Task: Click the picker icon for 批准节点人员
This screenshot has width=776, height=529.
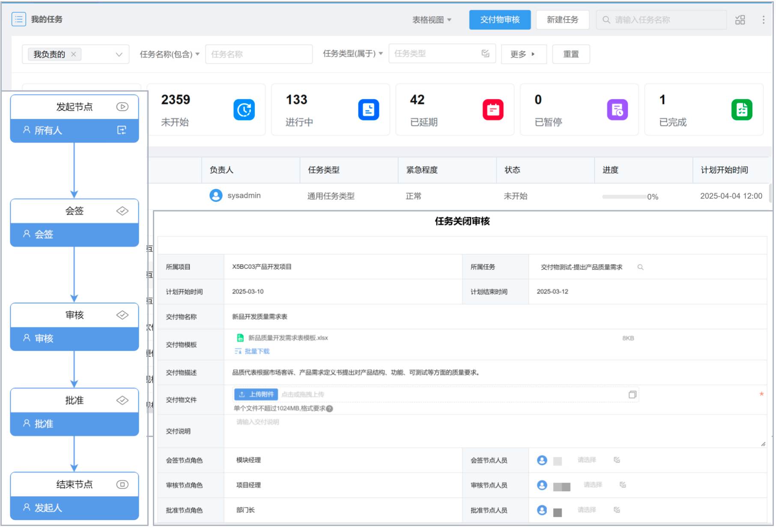Action: tap(617, 510)
